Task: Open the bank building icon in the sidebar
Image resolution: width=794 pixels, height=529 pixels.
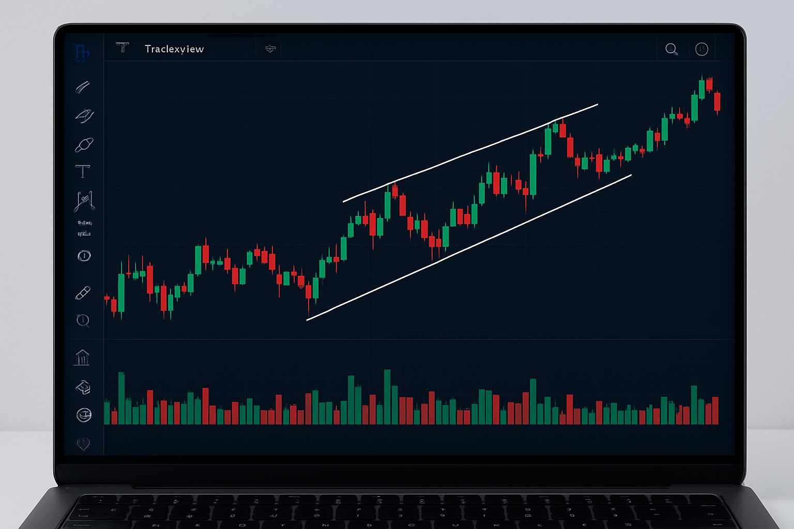Action: (82, 357)
